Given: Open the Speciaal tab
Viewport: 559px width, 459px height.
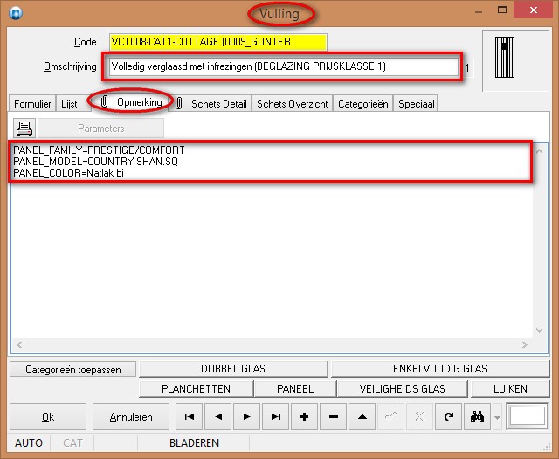Looking at the screenshot, I should 416,104.
